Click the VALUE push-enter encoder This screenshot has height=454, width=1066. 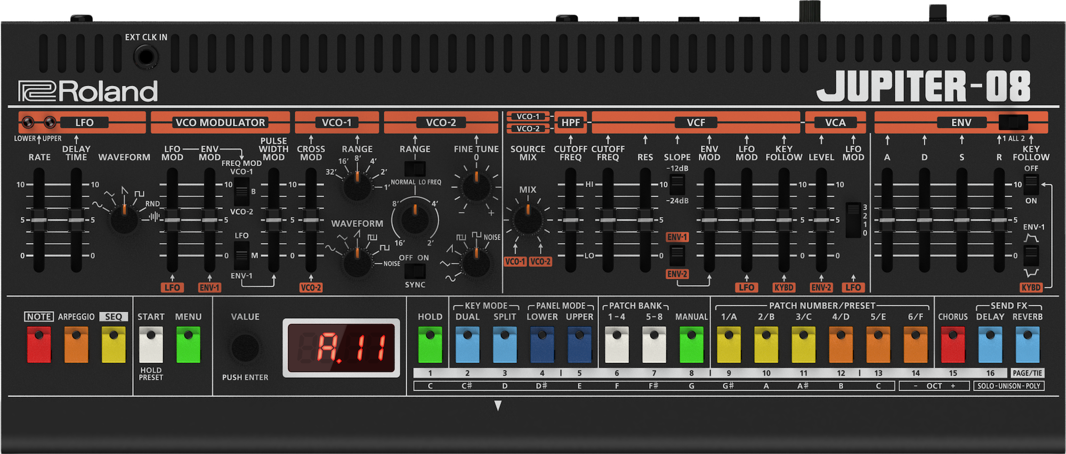pos(245,348)
